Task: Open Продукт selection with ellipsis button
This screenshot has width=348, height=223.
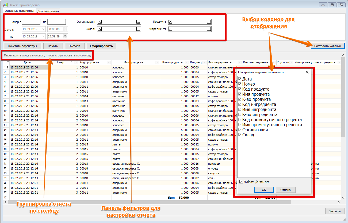Action: point(209,22)
